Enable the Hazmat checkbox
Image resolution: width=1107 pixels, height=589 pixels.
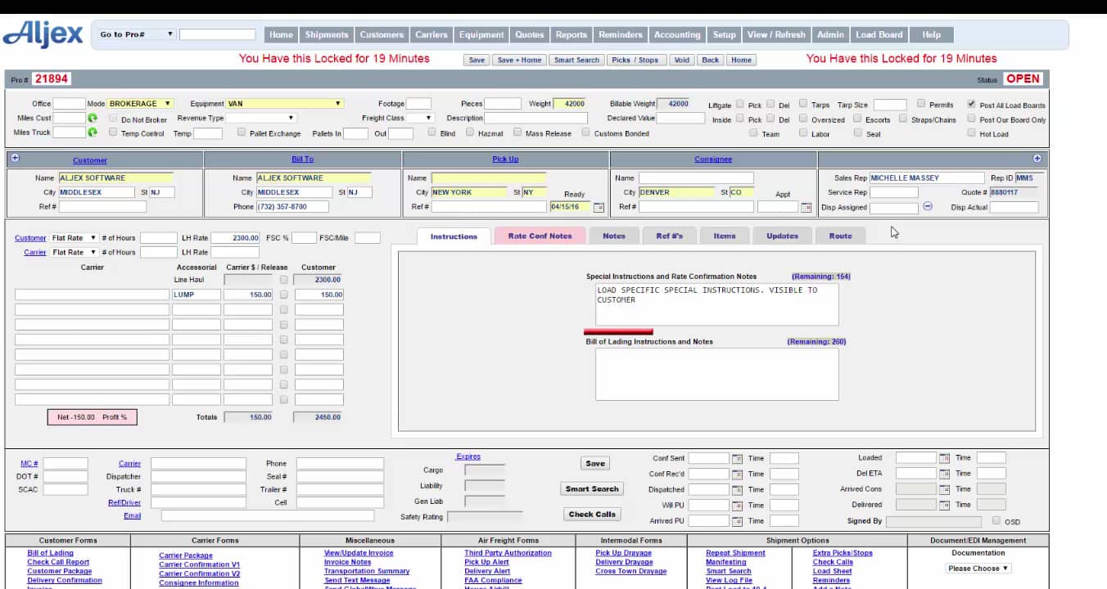(x=469, y=133)
